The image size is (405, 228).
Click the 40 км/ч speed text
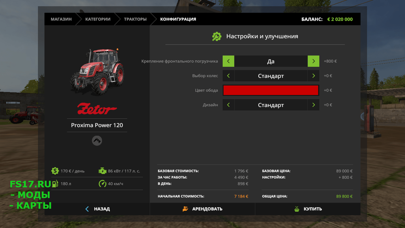click(116, 184)
